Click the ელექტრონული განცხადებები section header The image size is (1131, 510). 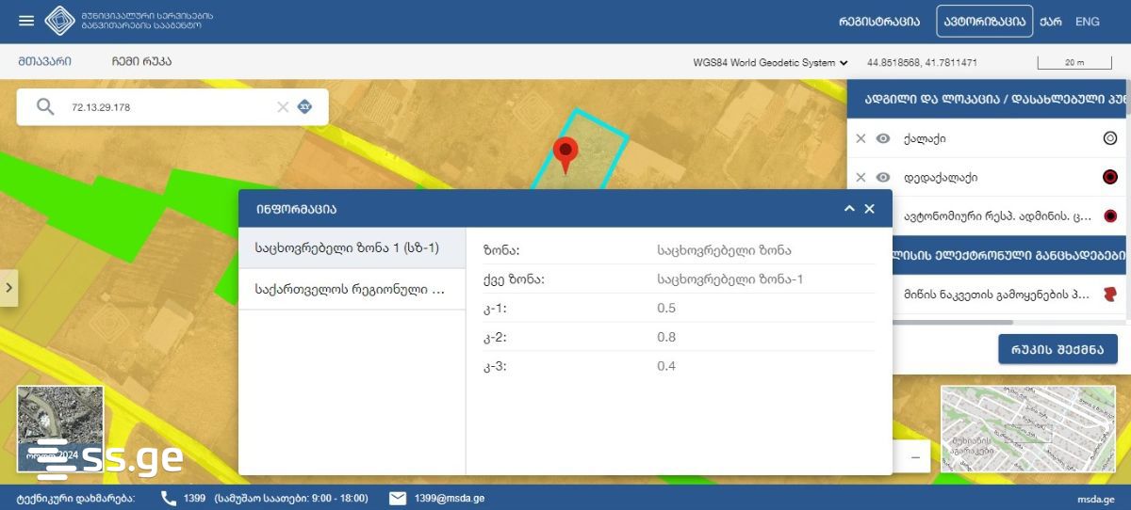pos(987,254)
